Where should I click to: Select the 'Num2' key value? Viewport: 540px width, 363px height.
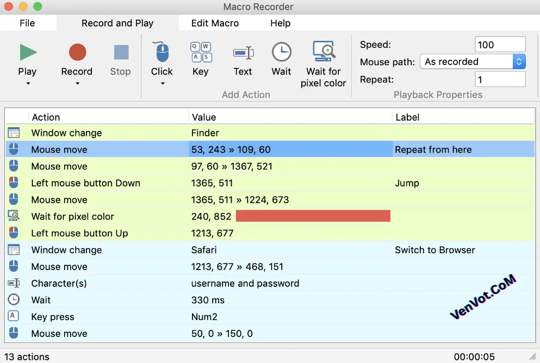(x=204, y=317)
